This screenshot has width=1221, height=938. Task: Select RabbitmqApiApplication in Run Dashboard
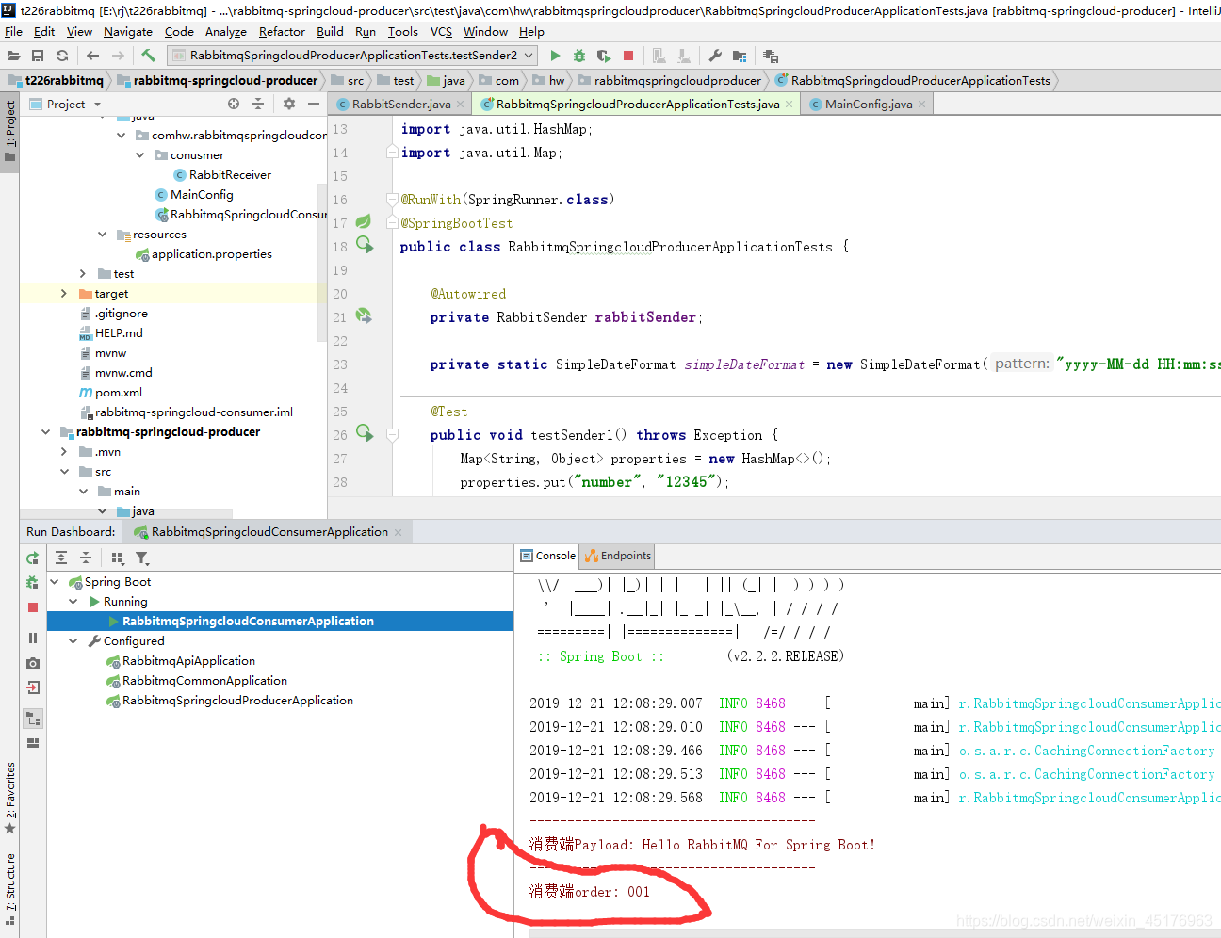pos(188,661)
